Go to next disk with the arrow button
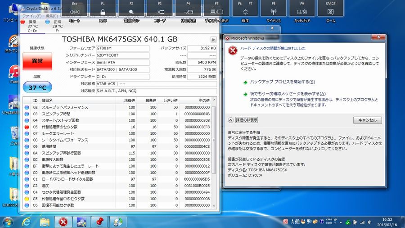 [213, 40]
